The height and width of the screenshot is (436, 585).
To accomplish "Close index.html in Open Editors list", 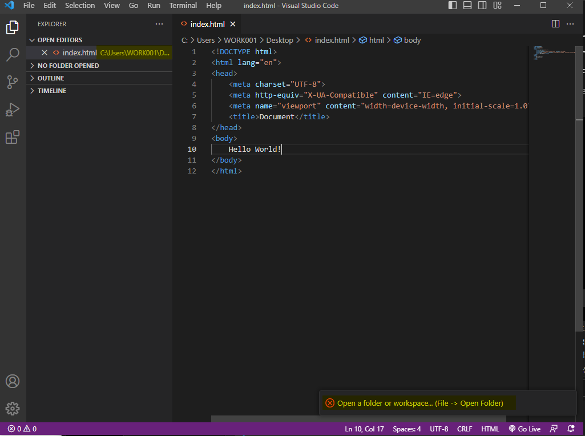I will point(45,53).
